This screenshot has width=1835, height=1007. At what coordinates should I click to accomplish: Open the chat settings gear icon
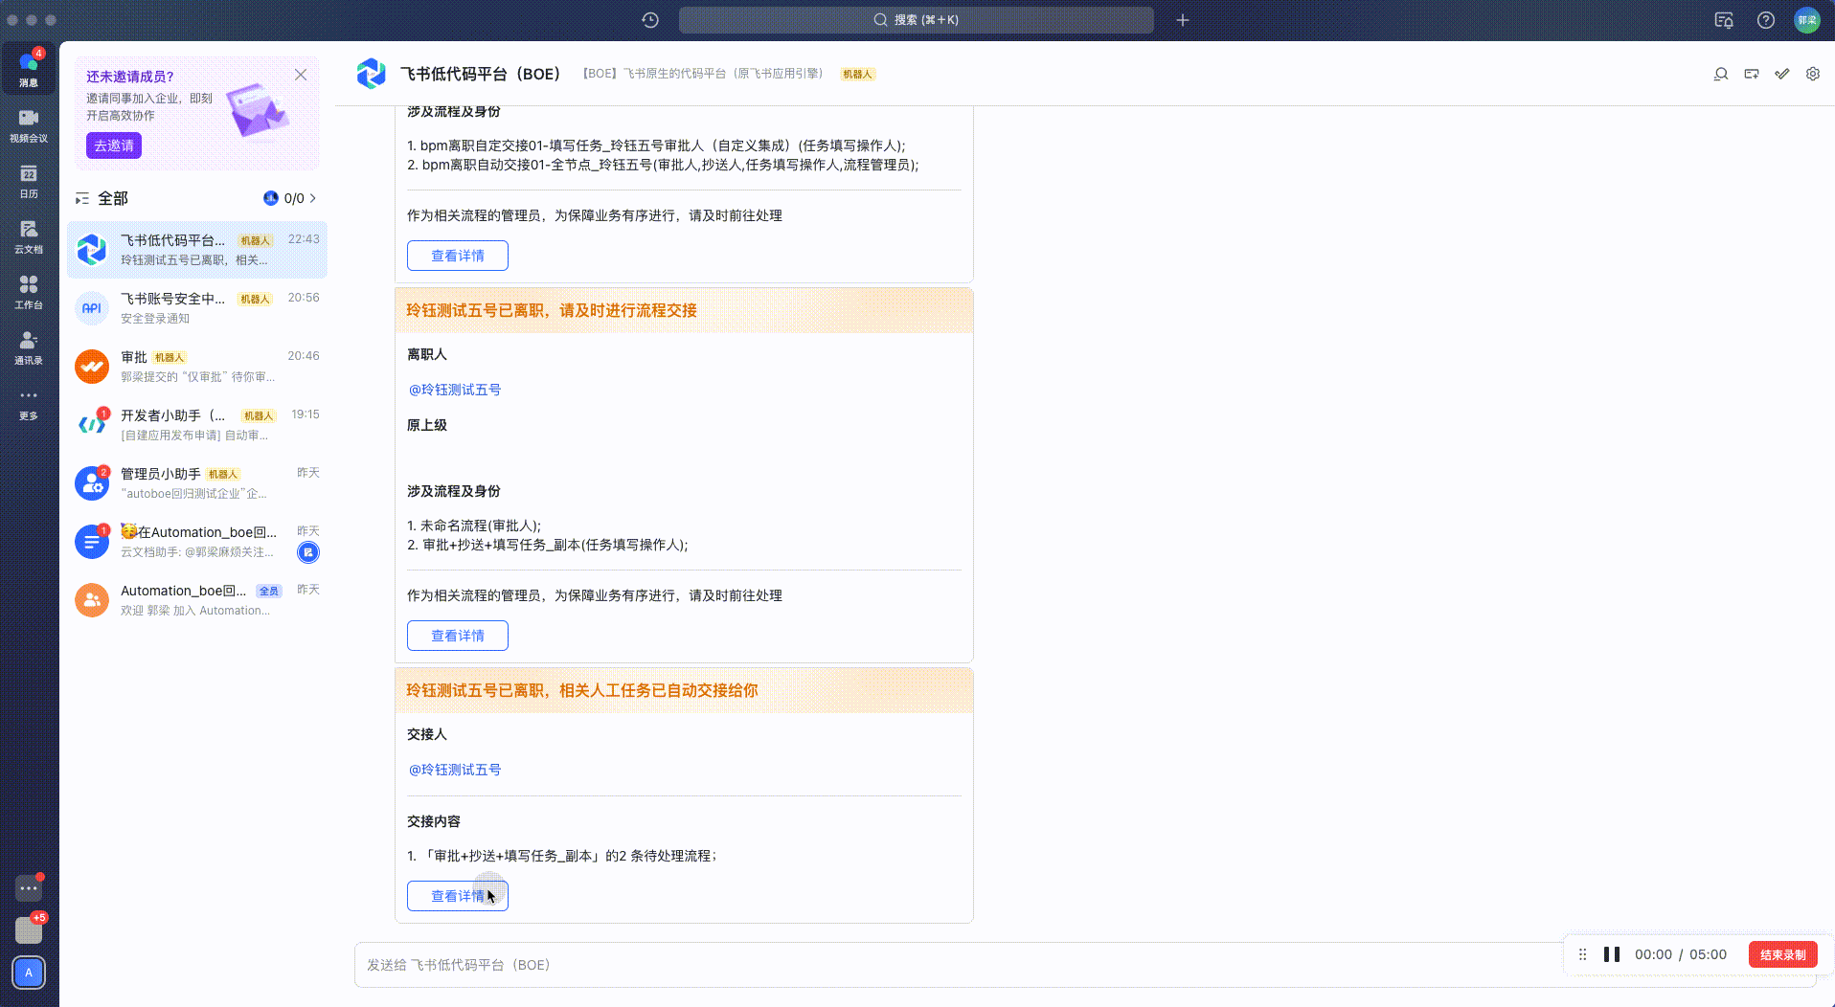pos(1813,74)
